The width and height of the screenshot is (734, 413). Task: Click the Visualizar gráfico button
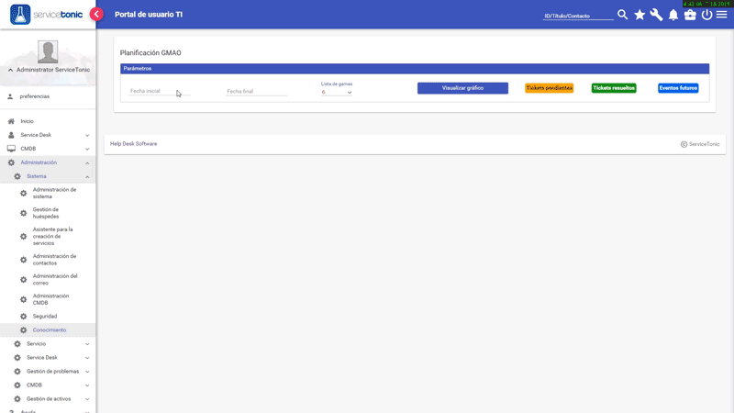point(462,88)
